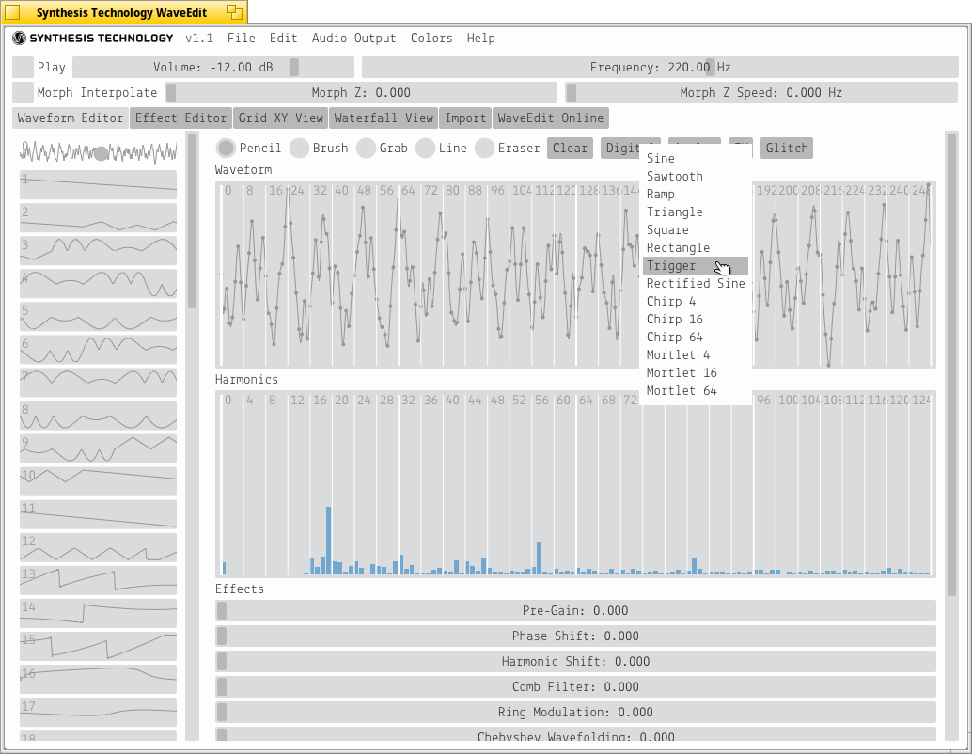
Task: Select waveform thumbnail number 9
Action: tap(98, 448)
